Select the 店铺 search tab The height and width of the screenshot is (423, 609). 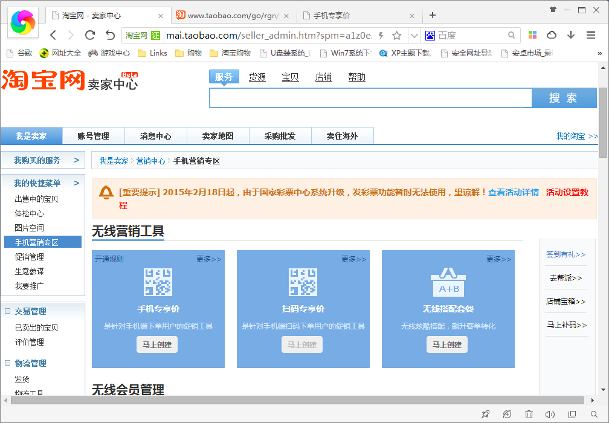(324, 77)
